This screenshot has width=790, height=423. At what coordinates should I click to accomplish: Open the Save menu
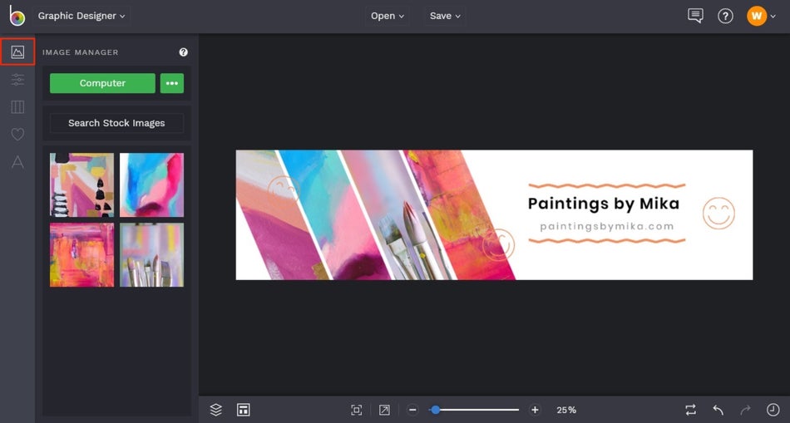pyautogui.click(x=445, y=16)
